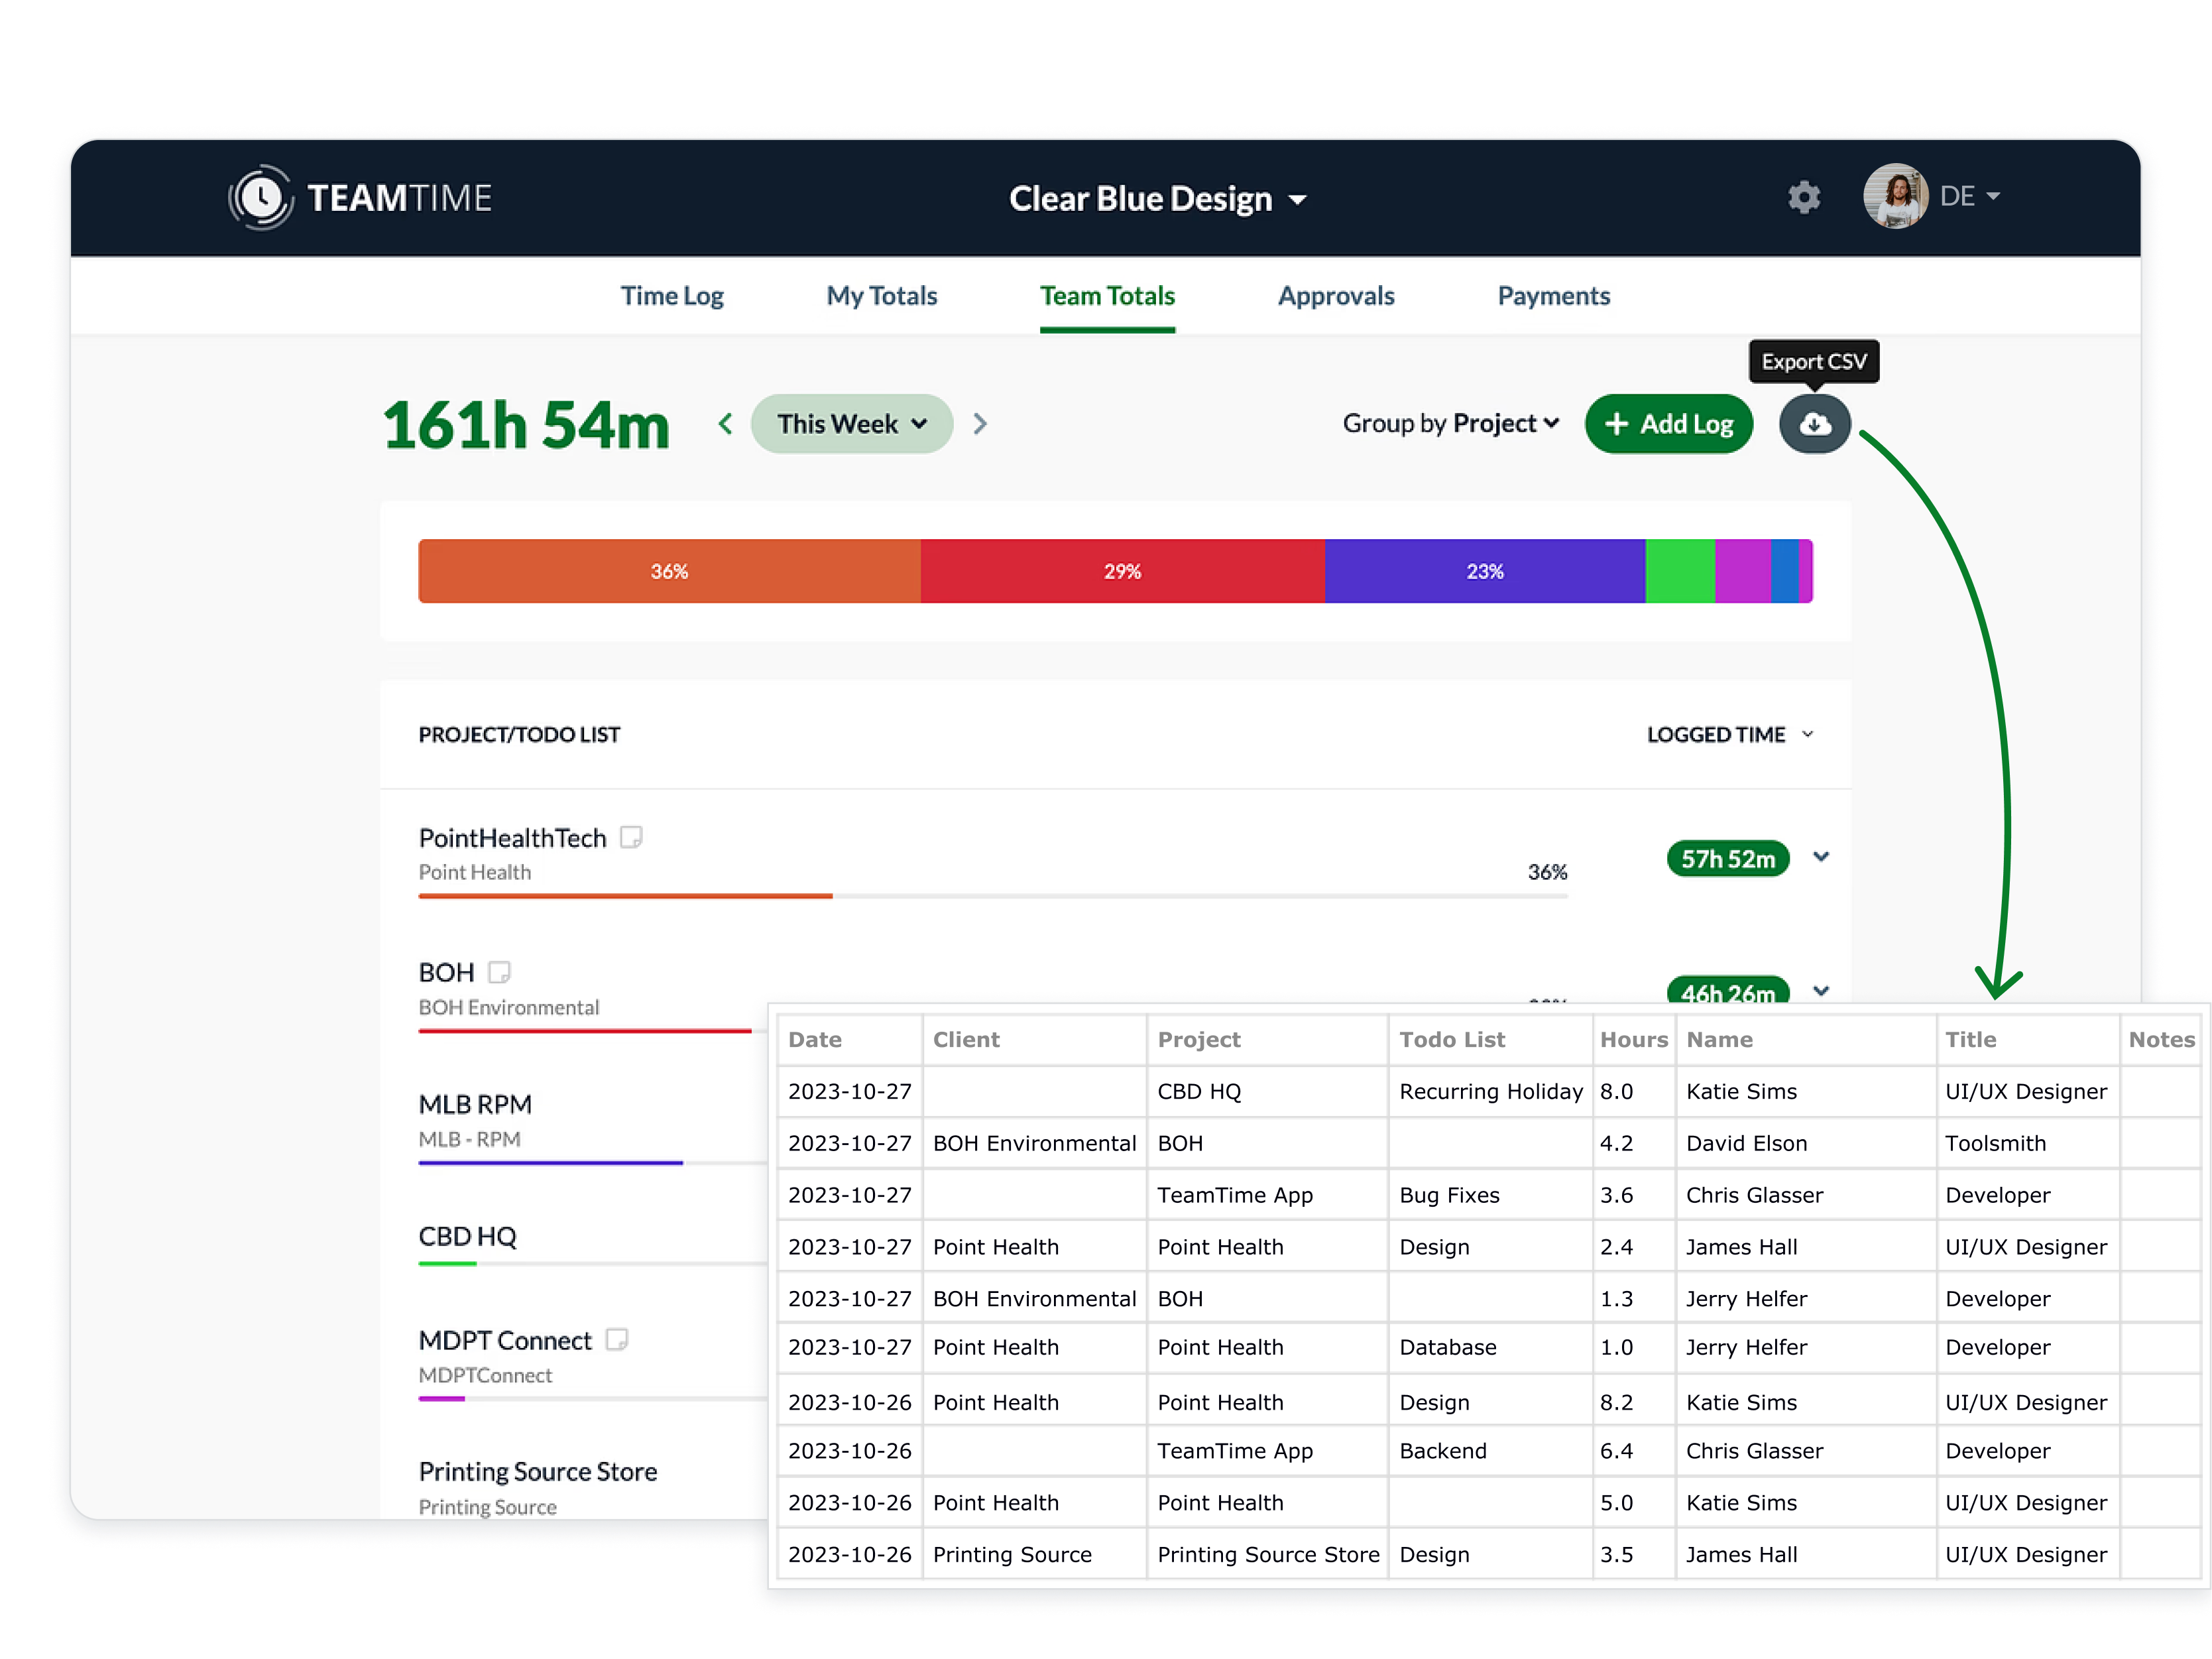2212x1659 pixels.
Task: Click the Hours column header in CSV table
Action: point(1634,1040)
